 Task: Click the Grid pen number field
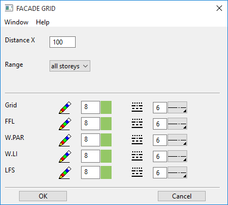[x=90, y=107]
